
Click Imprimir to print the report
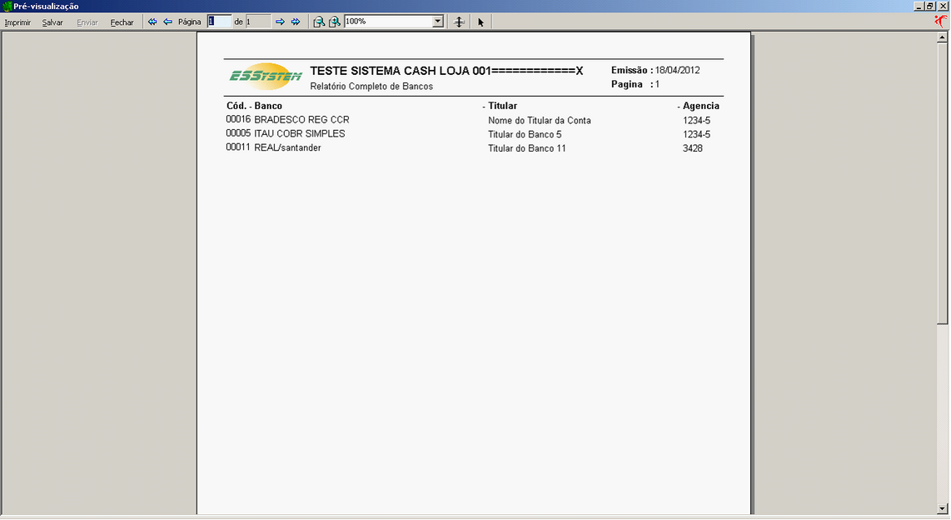coord(17,22)
